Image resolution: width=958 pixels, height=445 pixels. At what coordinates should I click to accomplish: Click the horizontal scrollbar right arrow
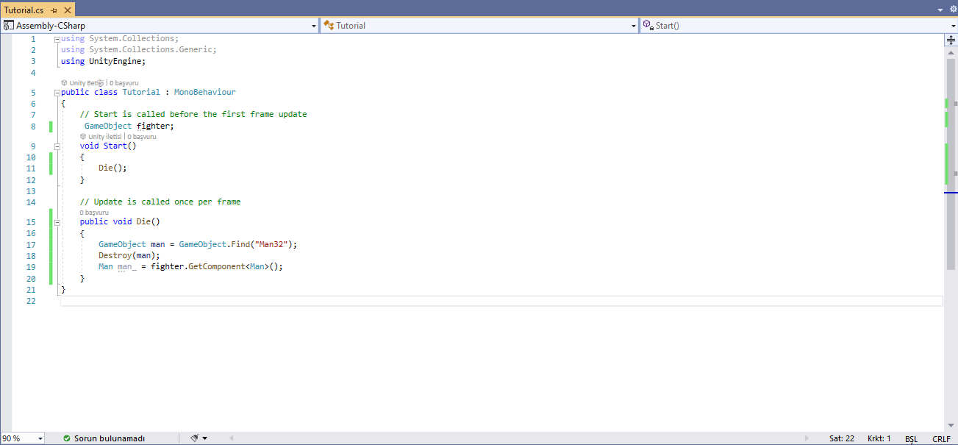tap(807, 438)
